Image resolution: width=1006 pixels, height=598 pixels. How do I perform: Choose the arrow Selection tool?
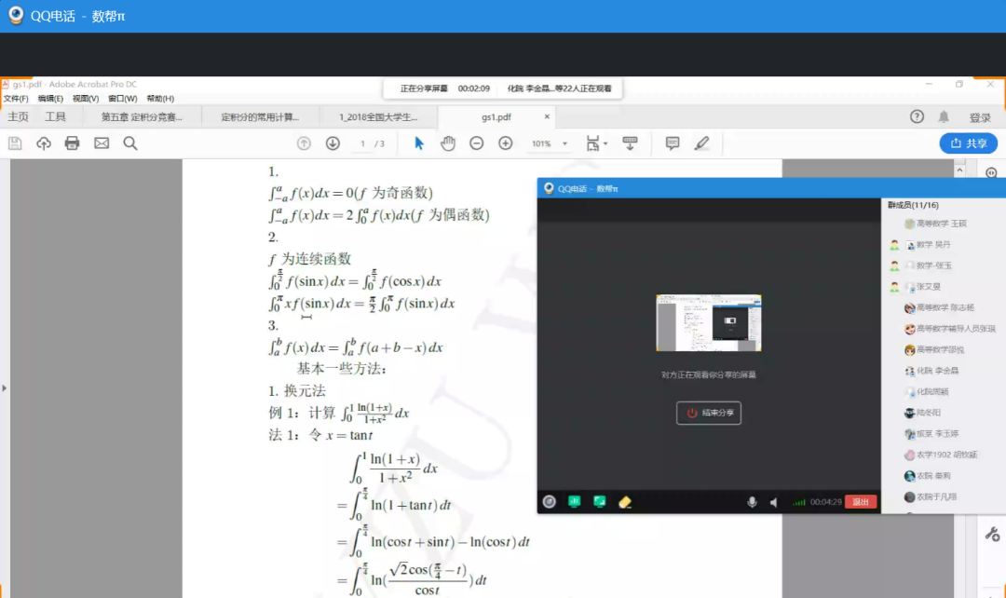click(x=419, y=143)
